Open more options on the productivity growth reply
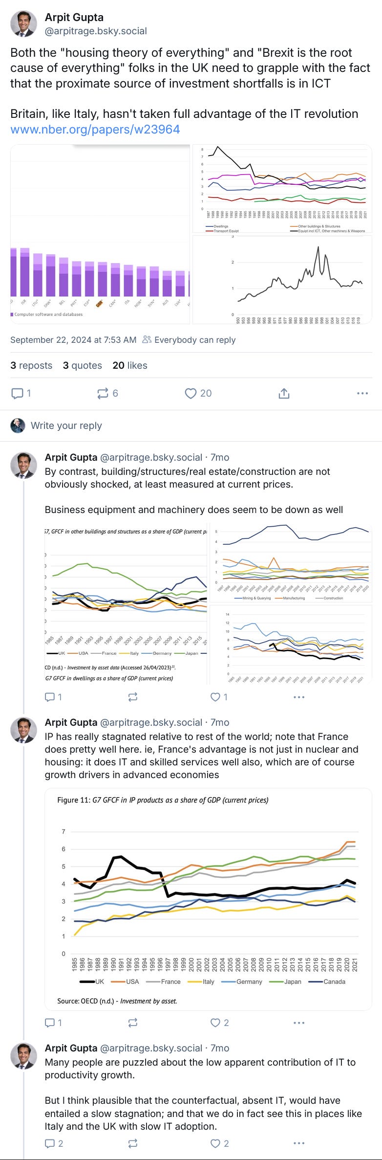The width and height of the screenshot is (382, 1160). 299,1143
